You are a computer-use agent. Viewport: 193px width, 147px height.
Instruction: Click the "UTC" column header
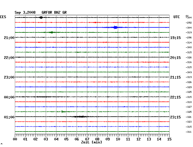[x=176, y=17]
